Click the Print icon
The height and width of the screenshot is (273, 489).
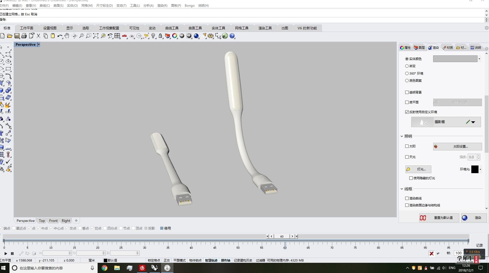pyautogui.click(x=24, y=36)
